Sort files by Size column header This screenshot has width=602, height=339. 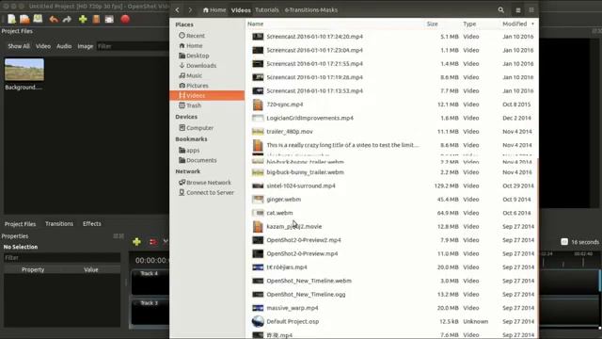pos(433,24)
